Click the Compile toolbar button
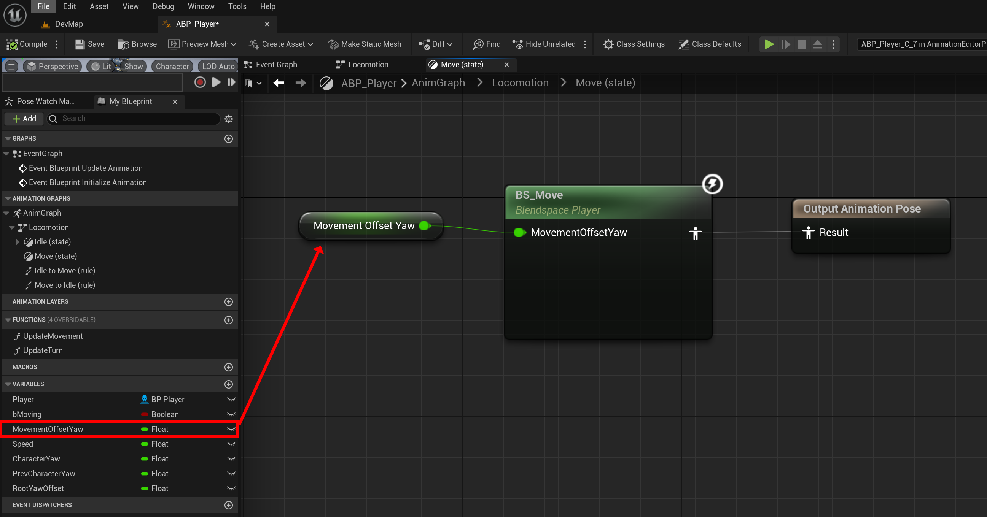This screenshot has height=517, width=987. (27, 44)
